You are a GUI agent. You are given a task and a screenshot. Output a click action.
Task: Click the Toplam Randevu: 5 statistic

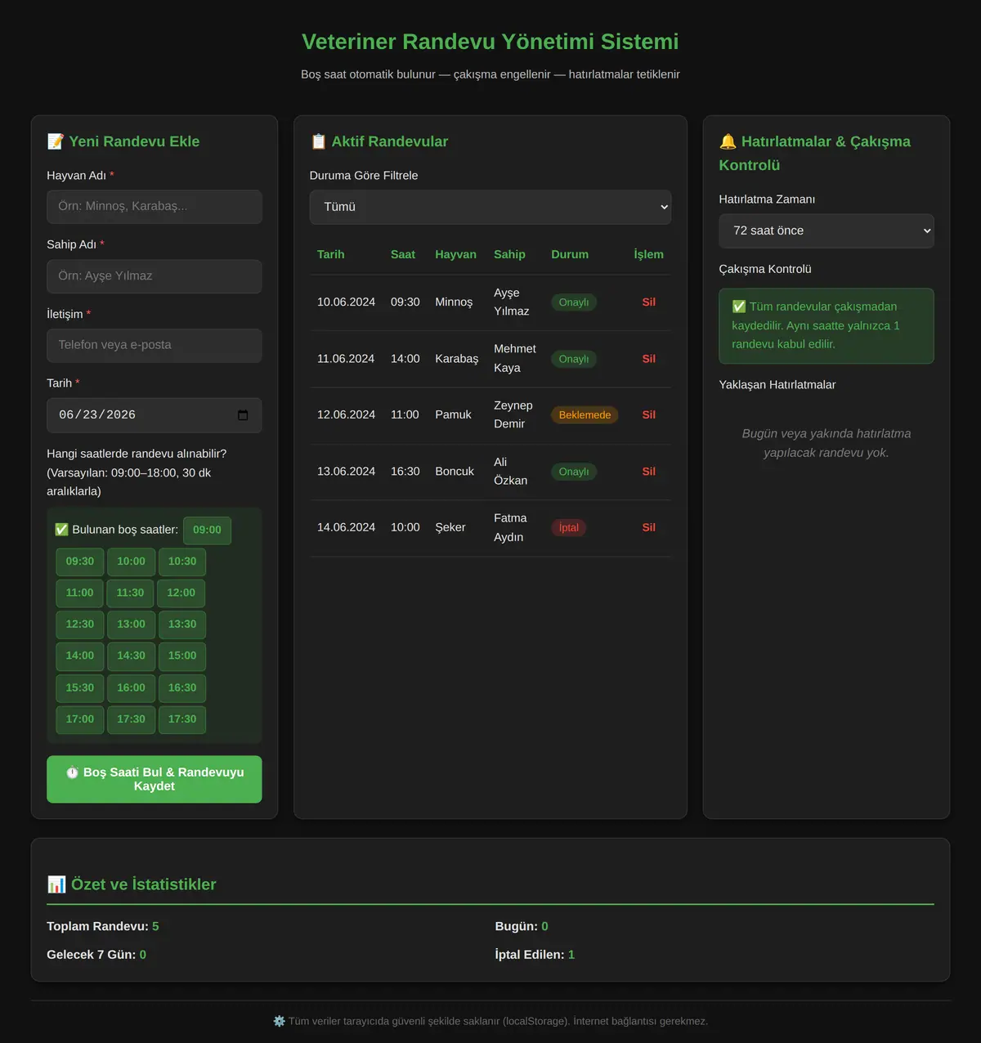tap(103, 927)
